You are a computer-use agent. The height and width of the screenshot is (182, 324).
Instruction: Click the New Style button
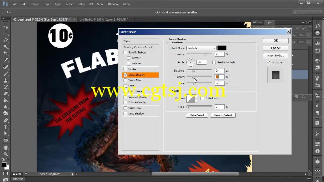[x=276, y=56]
